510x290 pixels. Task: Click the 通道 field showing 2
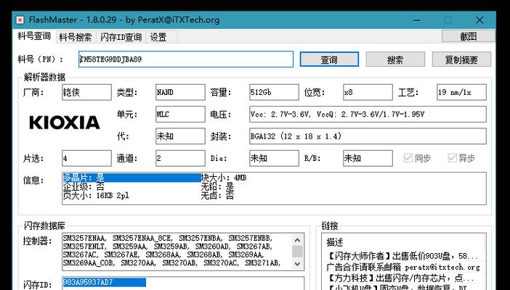pyautogui.click(x=180, y=158)
